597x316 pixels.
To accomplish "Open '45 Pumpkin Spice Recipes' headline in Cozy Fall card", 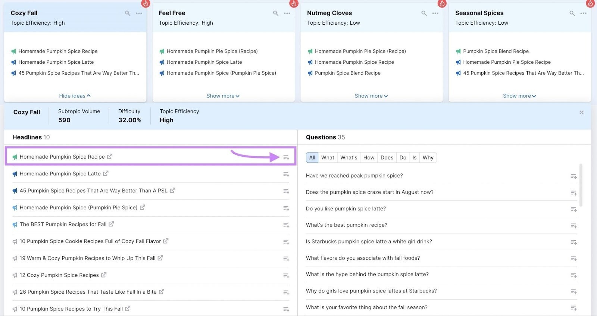I will [78, 73].
